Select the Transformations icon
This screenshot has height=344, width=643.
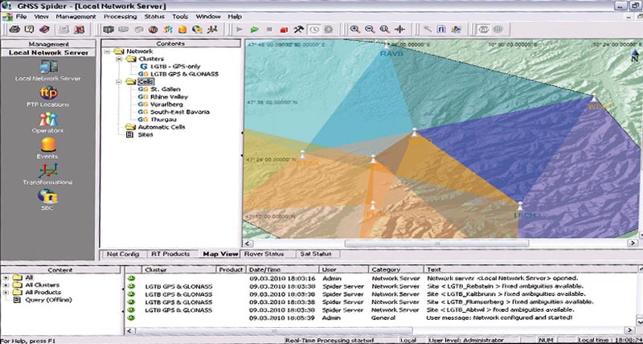pyautogui.click(x=48, y=170)
